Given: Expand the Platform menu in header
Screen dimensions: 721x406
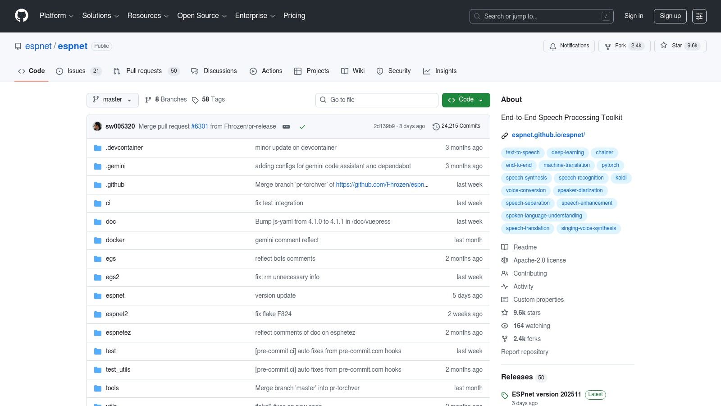Looking at the screenshot, I should 56,16.
